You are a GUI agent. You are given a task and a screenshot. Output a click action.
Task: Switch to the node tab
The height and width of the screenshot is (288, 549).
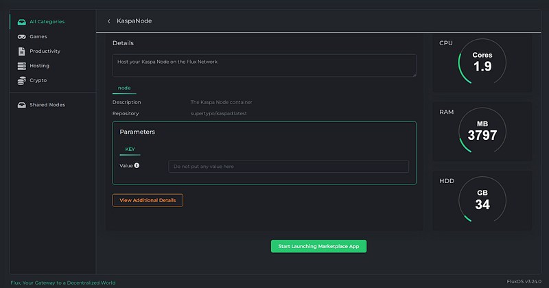[124, 88]
